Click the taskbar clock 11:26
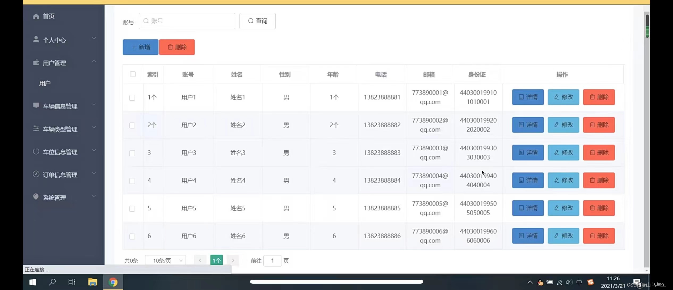 613,279
